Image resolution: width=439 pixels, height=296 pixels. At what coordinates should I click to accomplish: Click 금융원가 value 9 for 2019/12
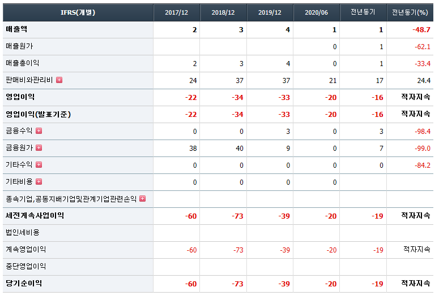(x=288, y=149)
